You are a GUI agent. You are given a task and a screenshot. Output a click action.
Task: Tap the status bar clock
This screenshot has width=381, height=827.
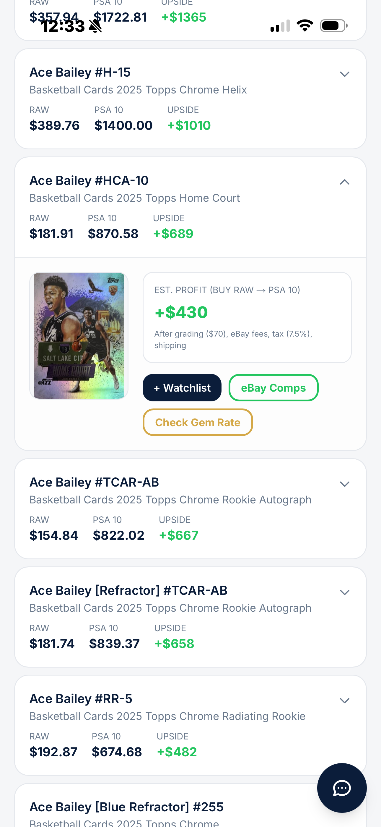(x=63, y=26)
